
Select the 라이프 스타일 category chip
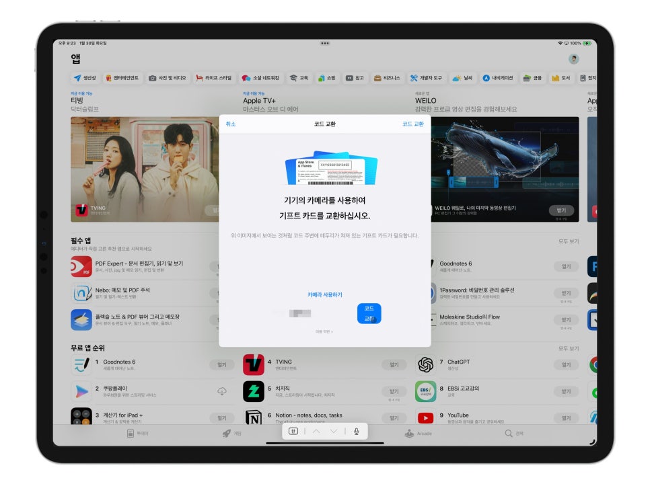pos(213,78)
